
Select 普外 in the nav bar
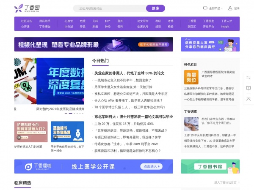[x=120, y=21]
